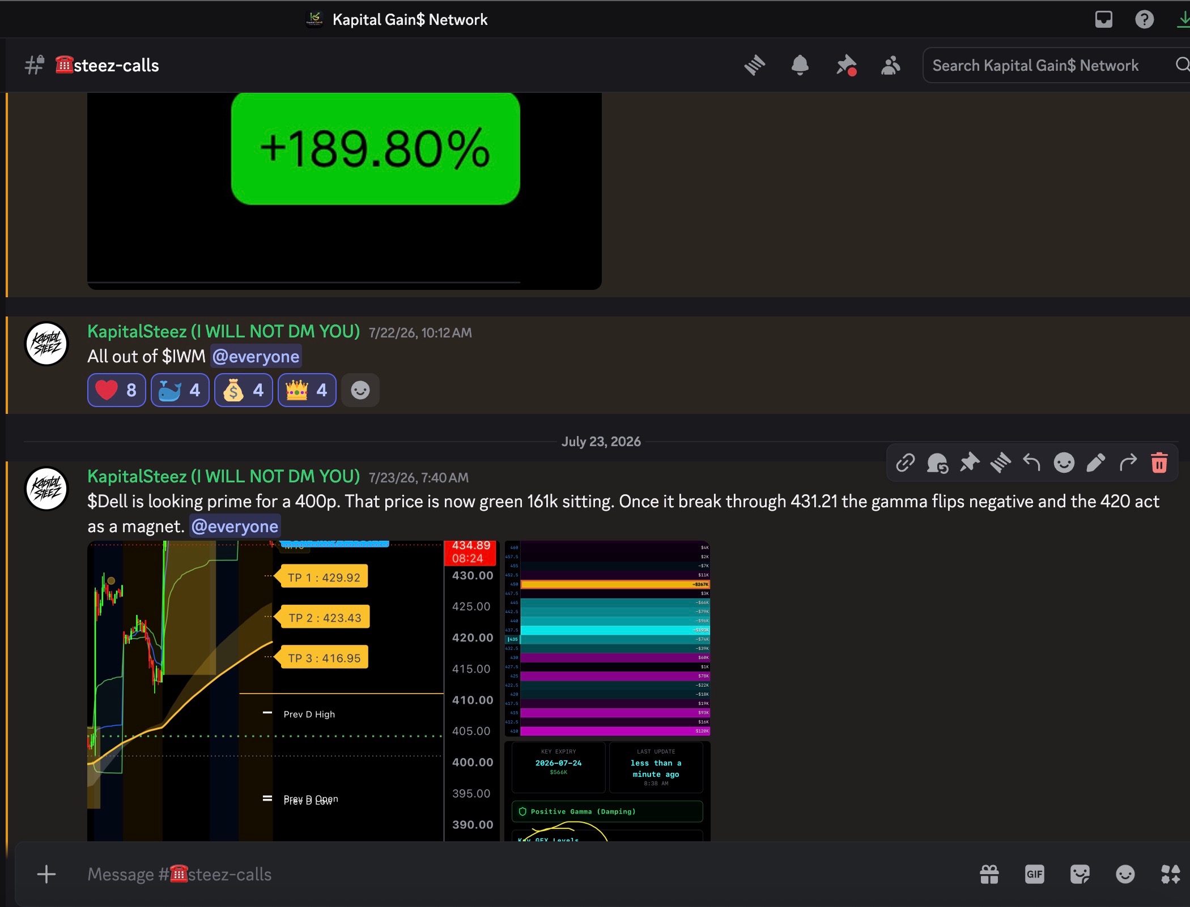Open the emoji picker in message bar

point(1125,874)
